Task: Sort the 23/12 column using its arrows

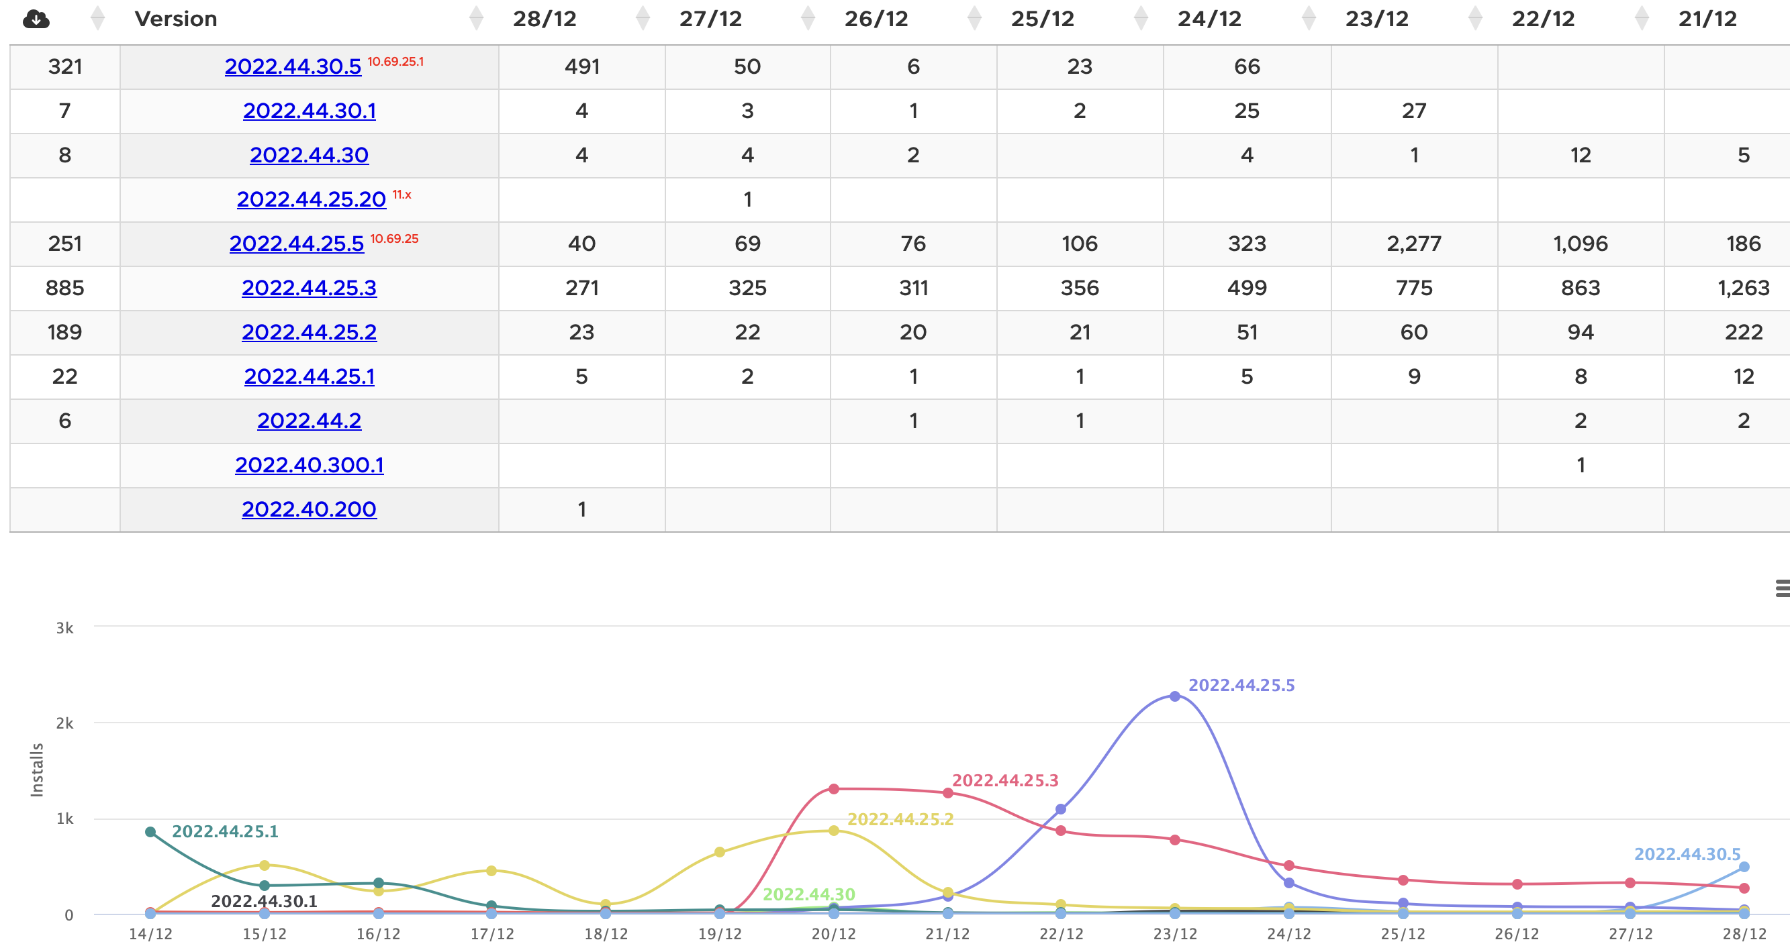Action: (1474, 19)
